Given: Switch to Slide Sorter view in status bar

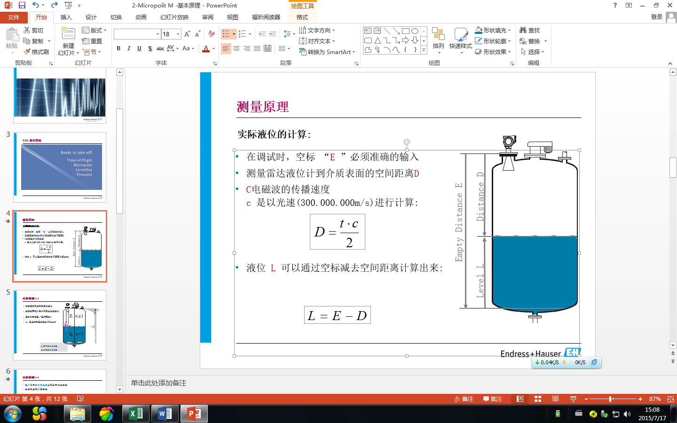Looking at the screenshot, I should [538, 399].
